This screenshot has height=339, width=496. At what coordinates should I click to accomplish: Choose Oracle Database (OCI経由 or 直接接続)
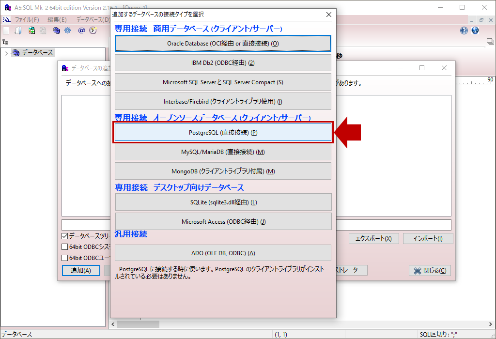[223, 43]
